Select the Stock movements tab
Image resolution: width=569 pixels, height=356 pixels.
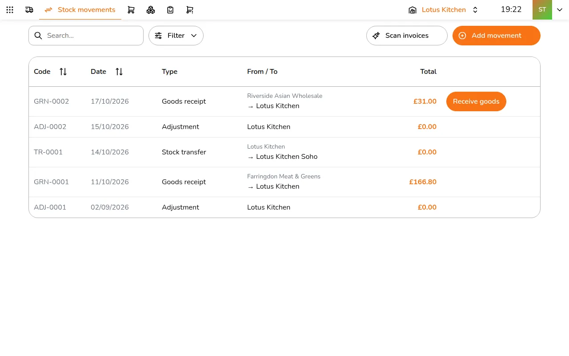click(x=80, y=10)
